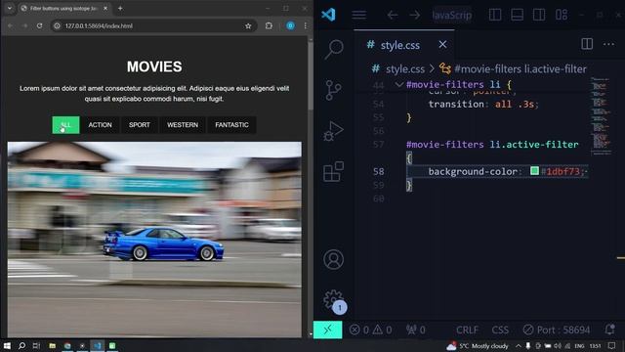The width and height of the screenshot is (625, 352).
Task: Open the Customize Layout menu
Action: (562, 15)
